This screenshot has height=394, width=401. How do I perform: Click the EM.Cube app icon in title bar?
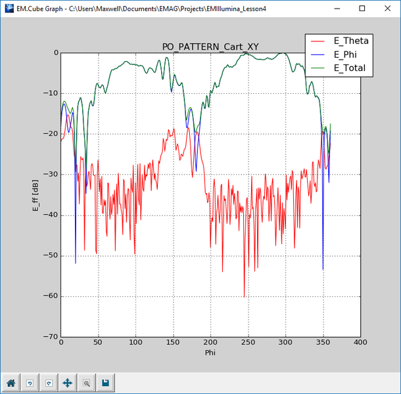pyautogui.click(x=9, y=9)
